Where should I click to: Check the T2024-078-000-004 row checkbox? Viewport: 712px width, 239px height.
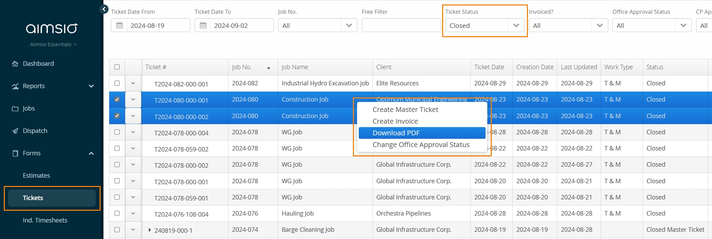(117, 132)
